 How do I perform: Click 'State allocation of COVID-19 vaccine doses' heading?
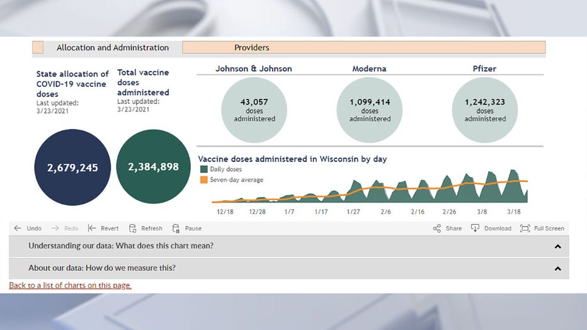pyautogui.click(x=72, y=84)
